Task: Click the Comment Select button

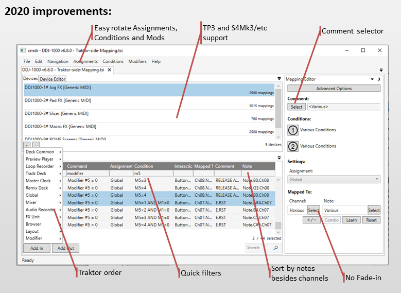Action: point(297,107)
